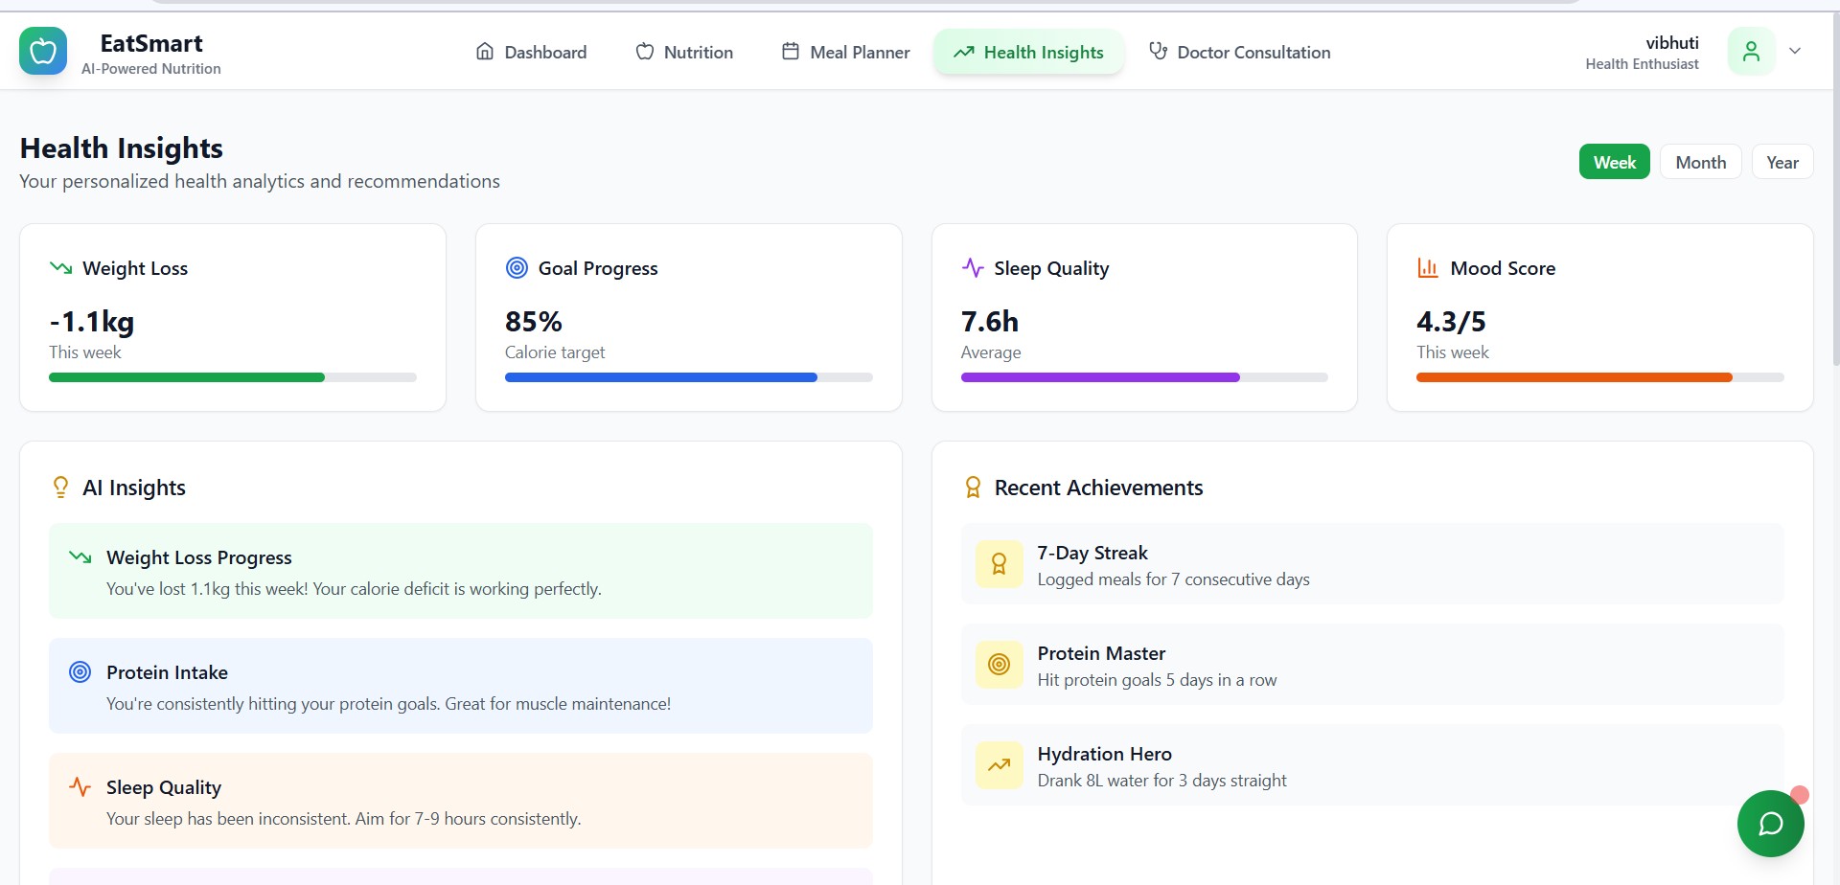
Task: Click the Sleep Quality insight pulse icon
Action: (80, 787)
